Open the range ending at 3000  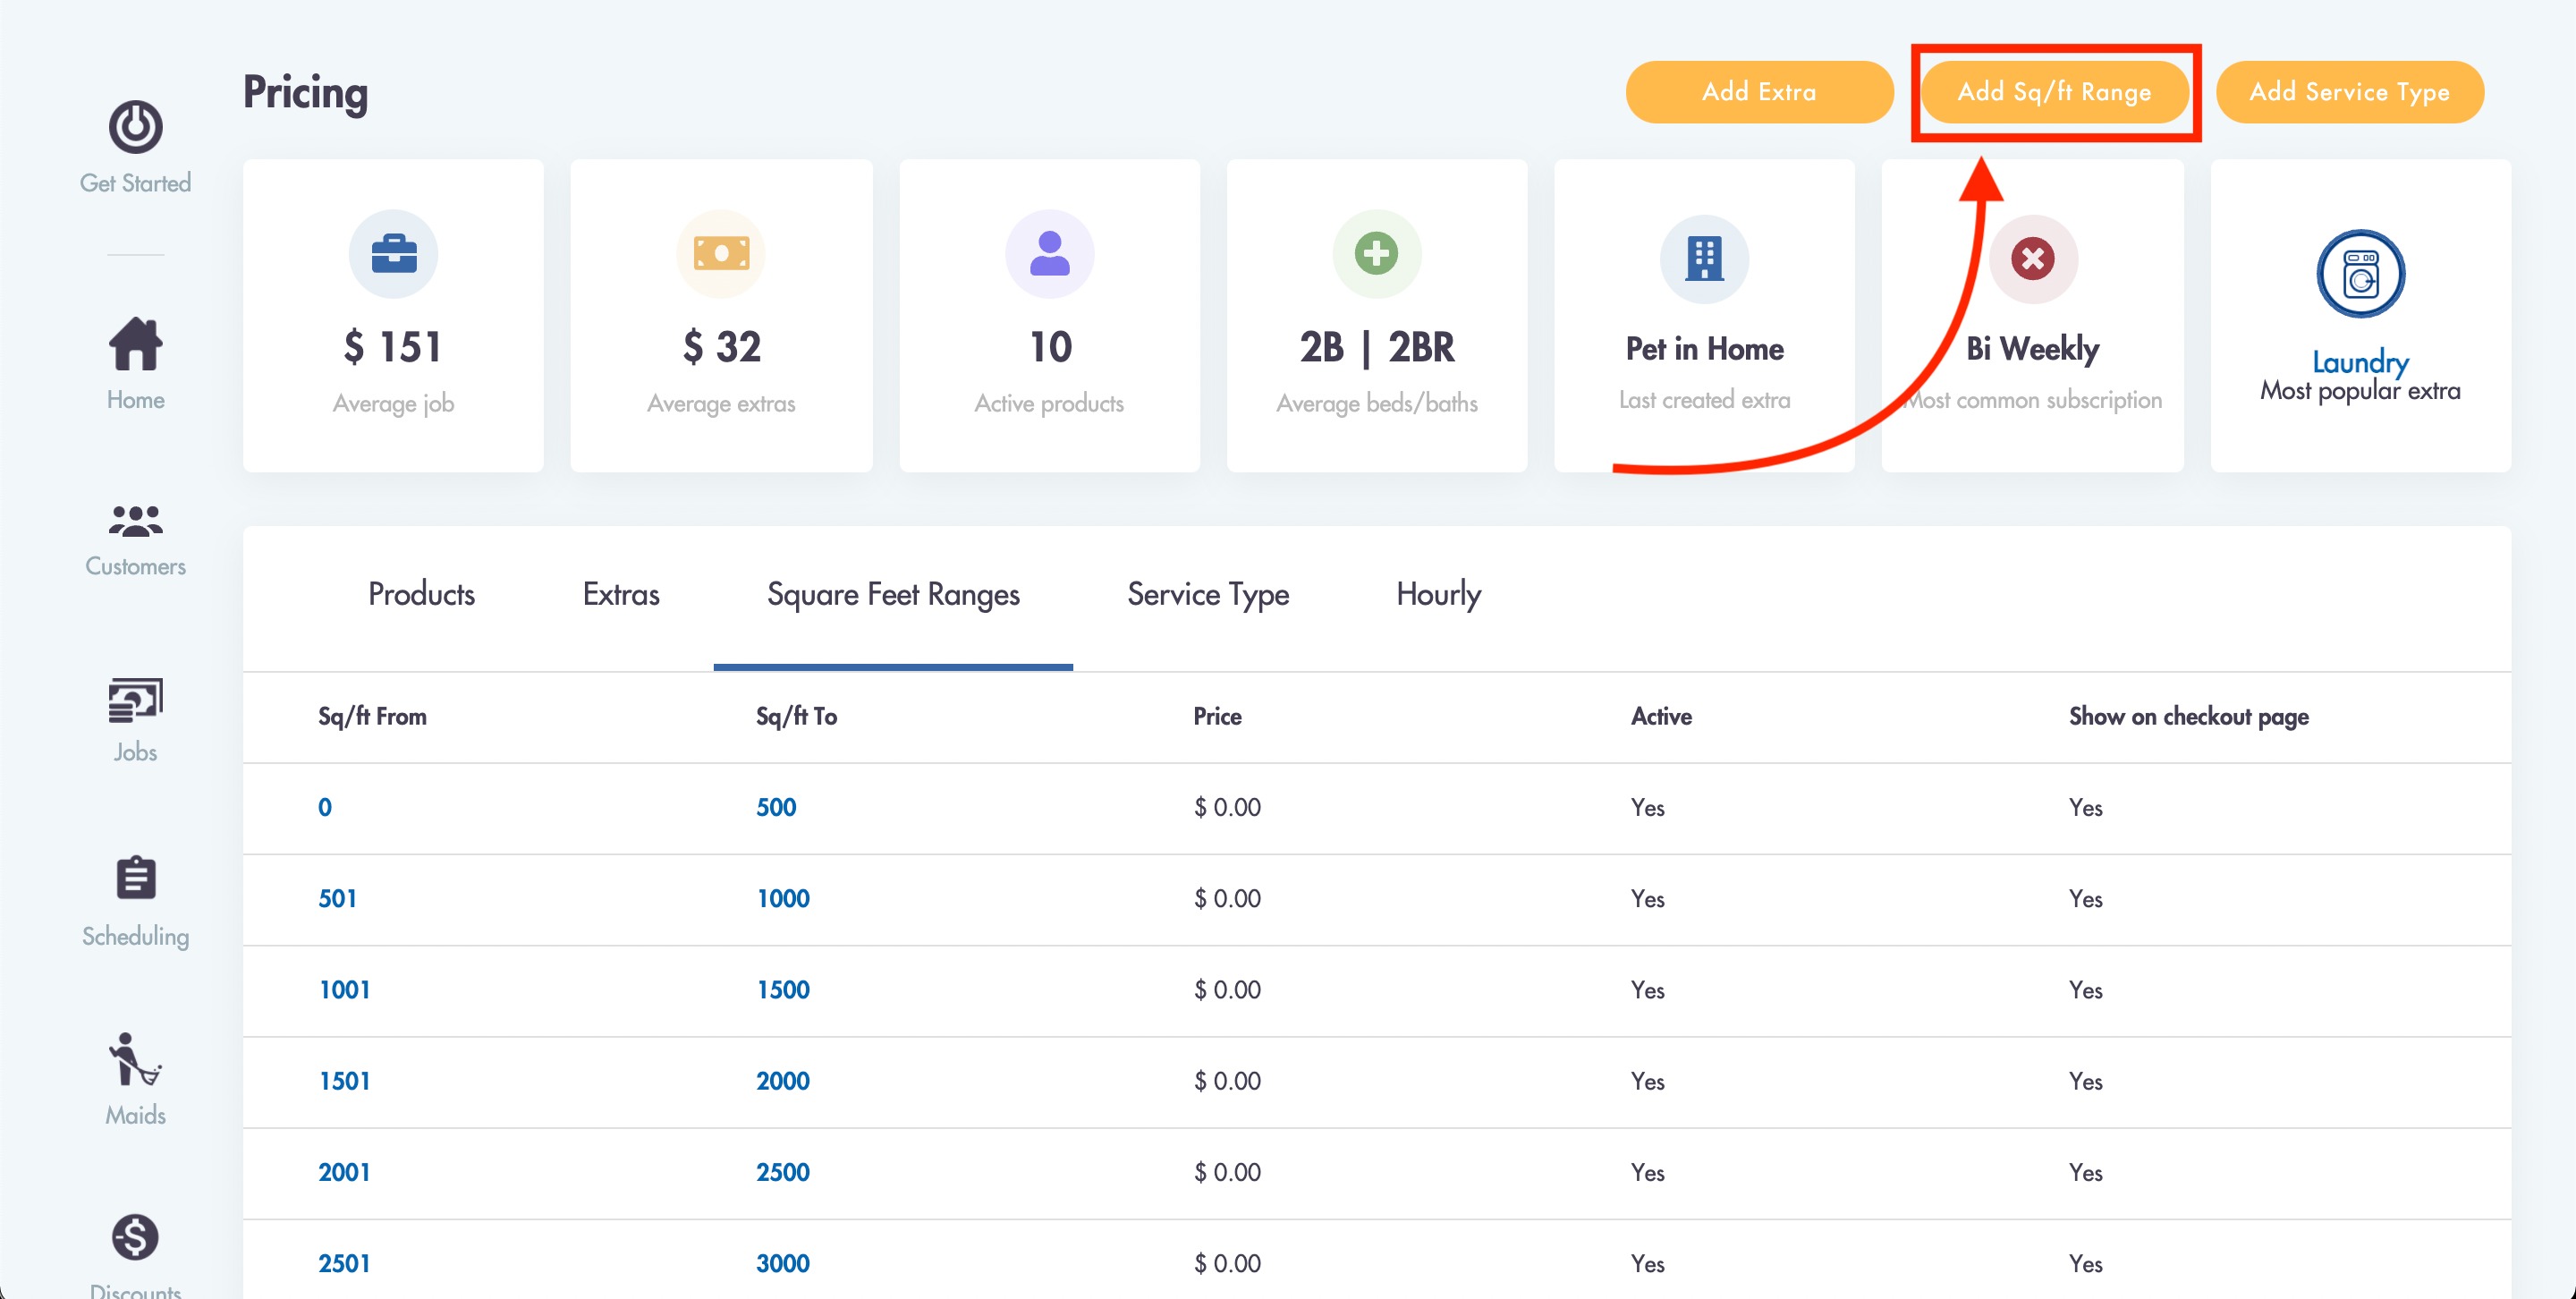(783, 1263)
